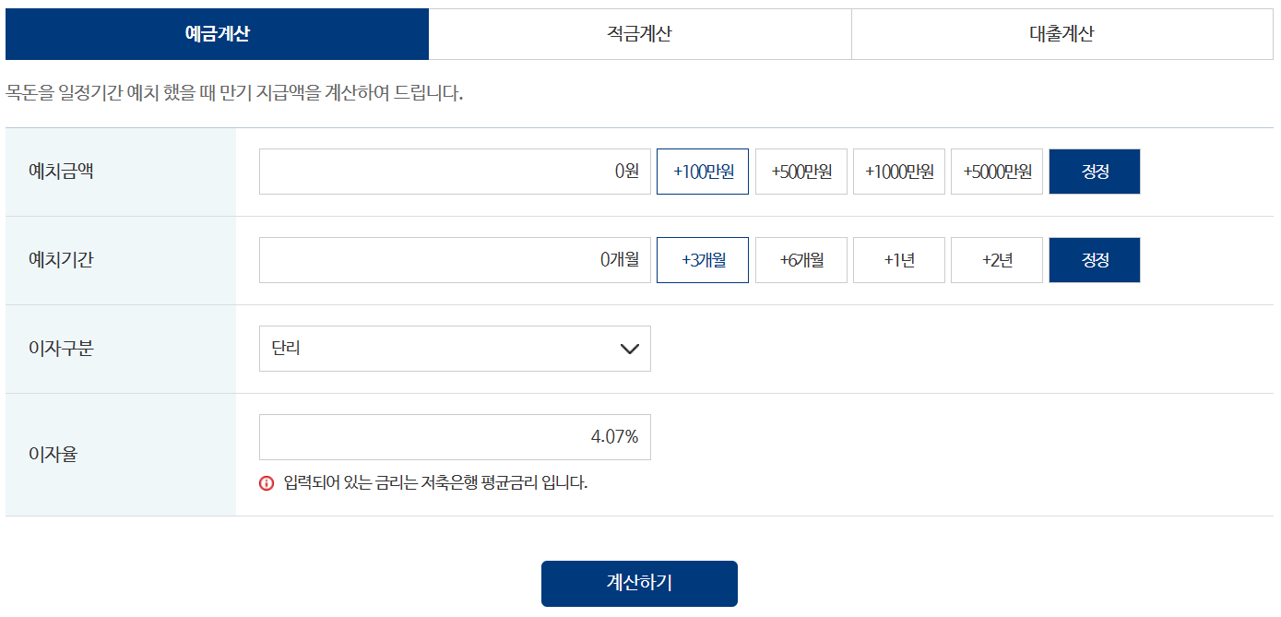Image resolution: width=1281 pixels, height=617 pixels.
Task: Add 6개월 to the deposit period
Action: point(801,259)
